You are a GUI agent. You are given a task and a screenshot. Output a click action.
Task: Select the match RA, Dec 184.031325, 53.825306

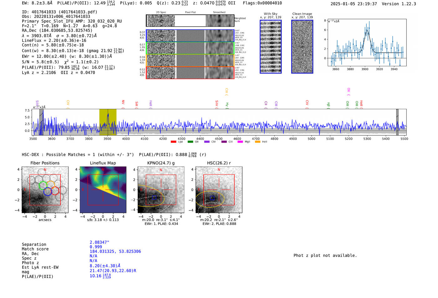(115, 251)
